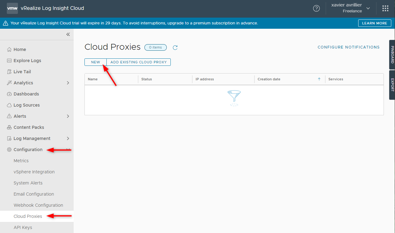The width and height of the screenshot is (395, 233).
Task: Select API Keys
Action: pos(23,227)
